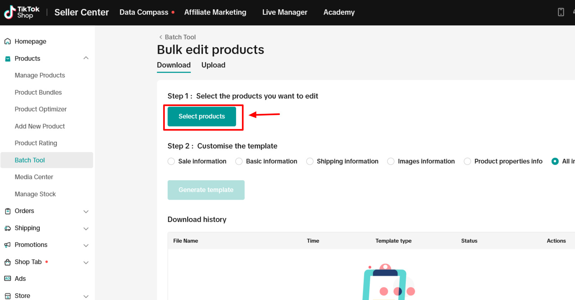Select Images information radio button

(x=391, y=161)
